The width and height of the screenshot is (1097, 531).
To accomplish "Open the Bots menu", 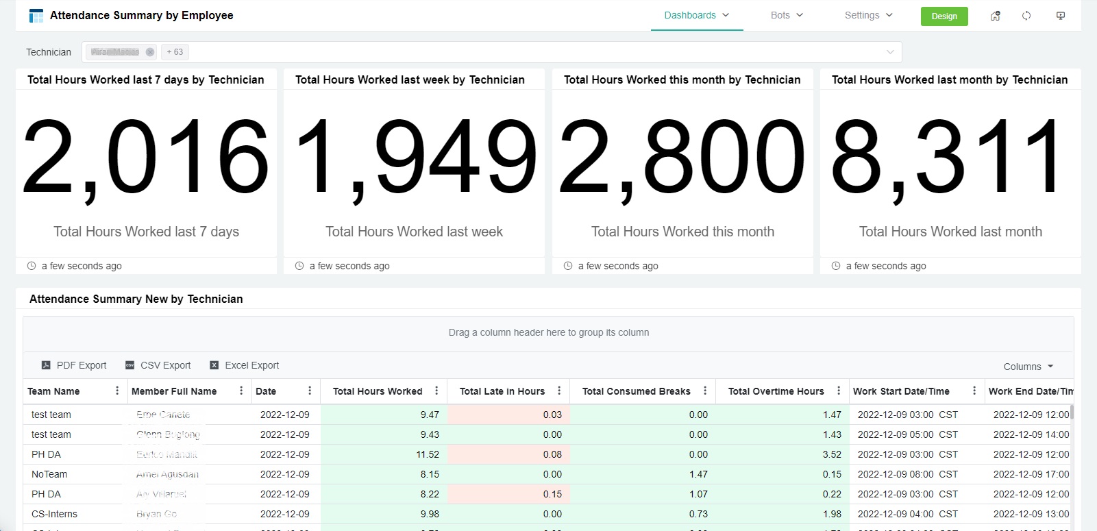I will click(787, 15).
